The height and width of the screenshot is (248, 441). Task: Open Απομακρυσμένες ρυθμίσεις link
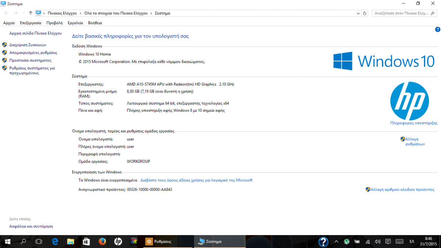click(33, 53)
